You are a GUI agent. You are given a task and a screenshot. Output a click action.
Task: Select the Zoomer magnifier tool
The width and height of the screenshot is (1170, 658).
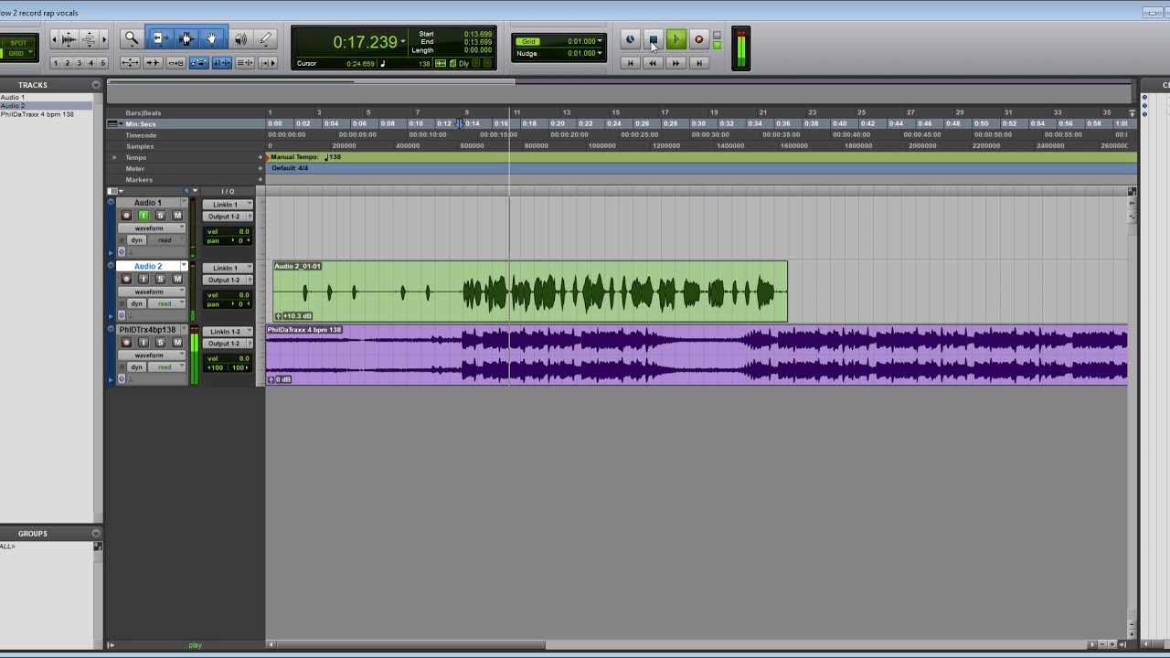tap(132, 38)
